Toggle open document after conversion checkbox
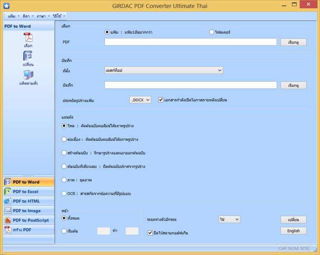Viewport: 320px width, 255px height. pos(161,100)
